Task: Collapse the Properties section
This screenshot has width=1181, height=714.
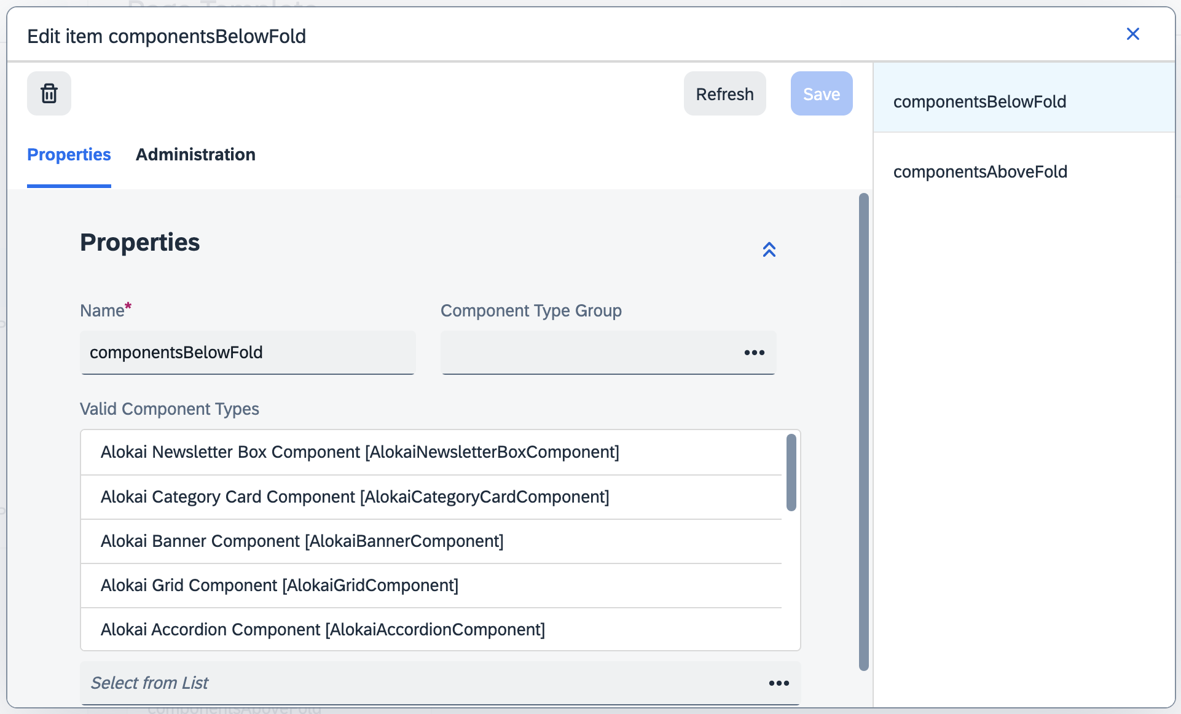Action: pyautogui.click(x=769, y=249)
